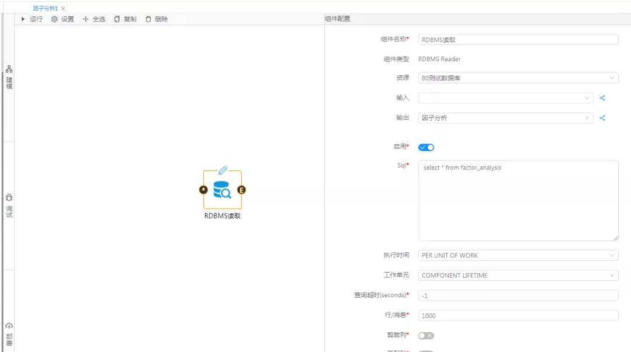Open the 调试 debug sidebar panel
Viewport: 631px width, 352px height.
(9, 206)
